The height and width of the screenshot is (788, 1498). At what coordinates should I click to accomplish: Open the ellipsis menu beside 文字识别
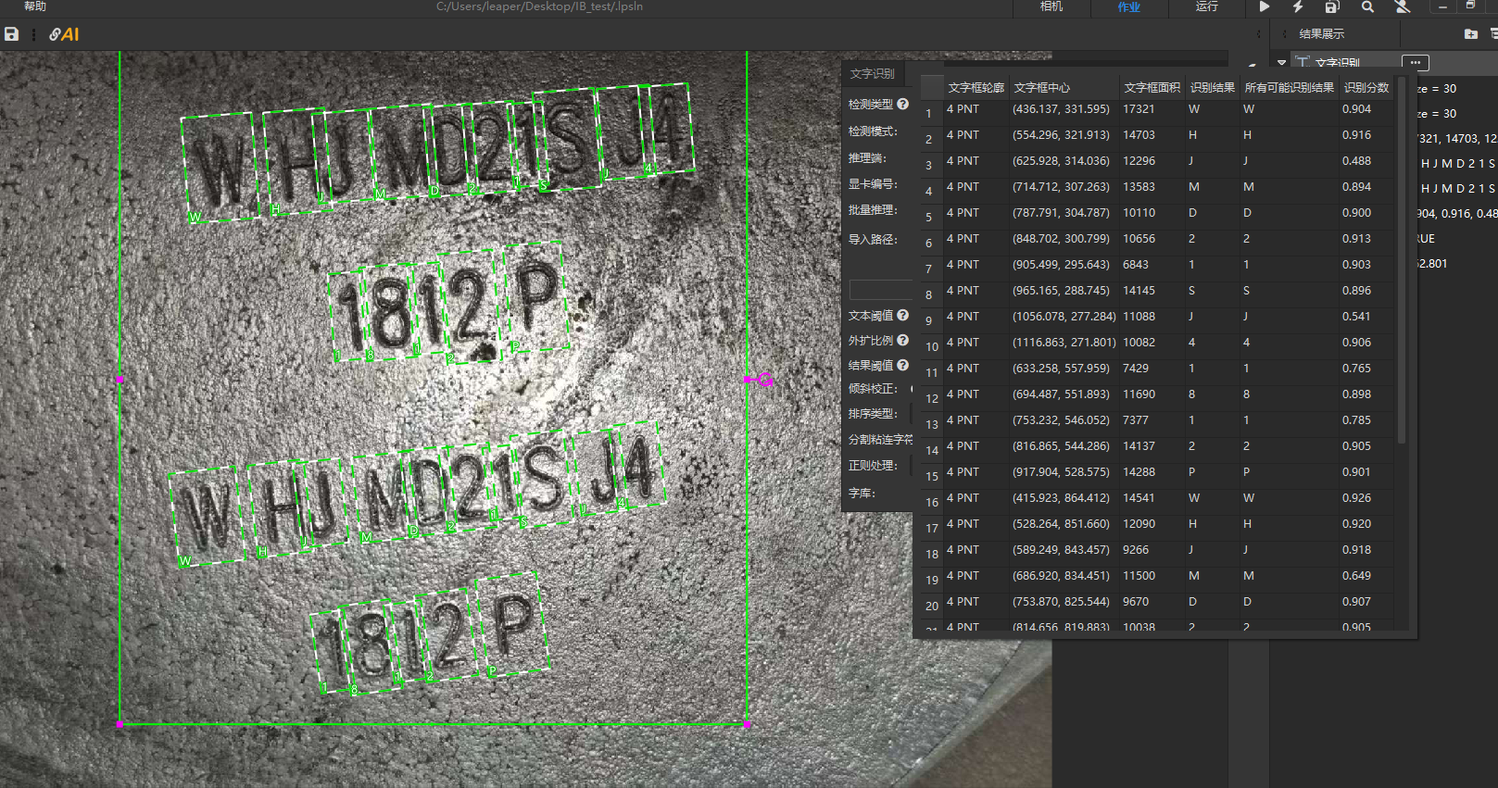pos(1415,63)
